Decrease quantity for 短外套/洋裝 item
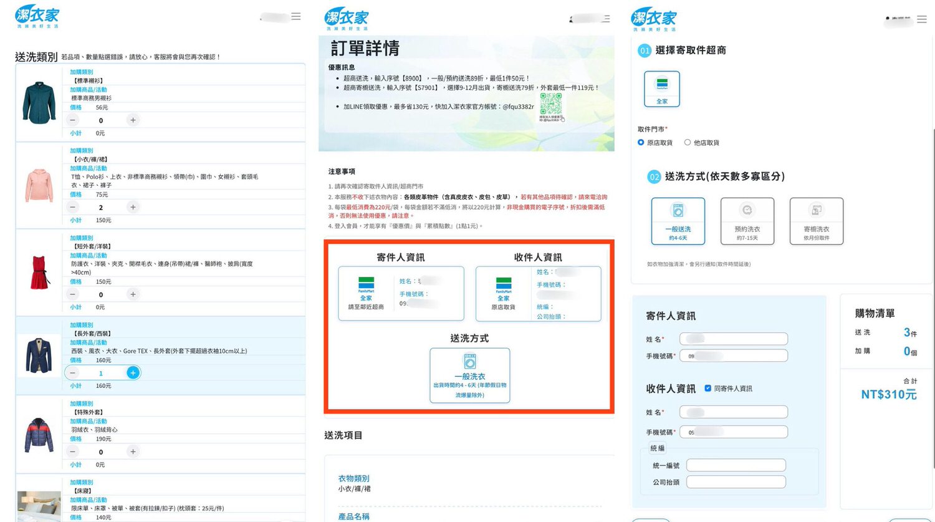 (x=73, y=294)
